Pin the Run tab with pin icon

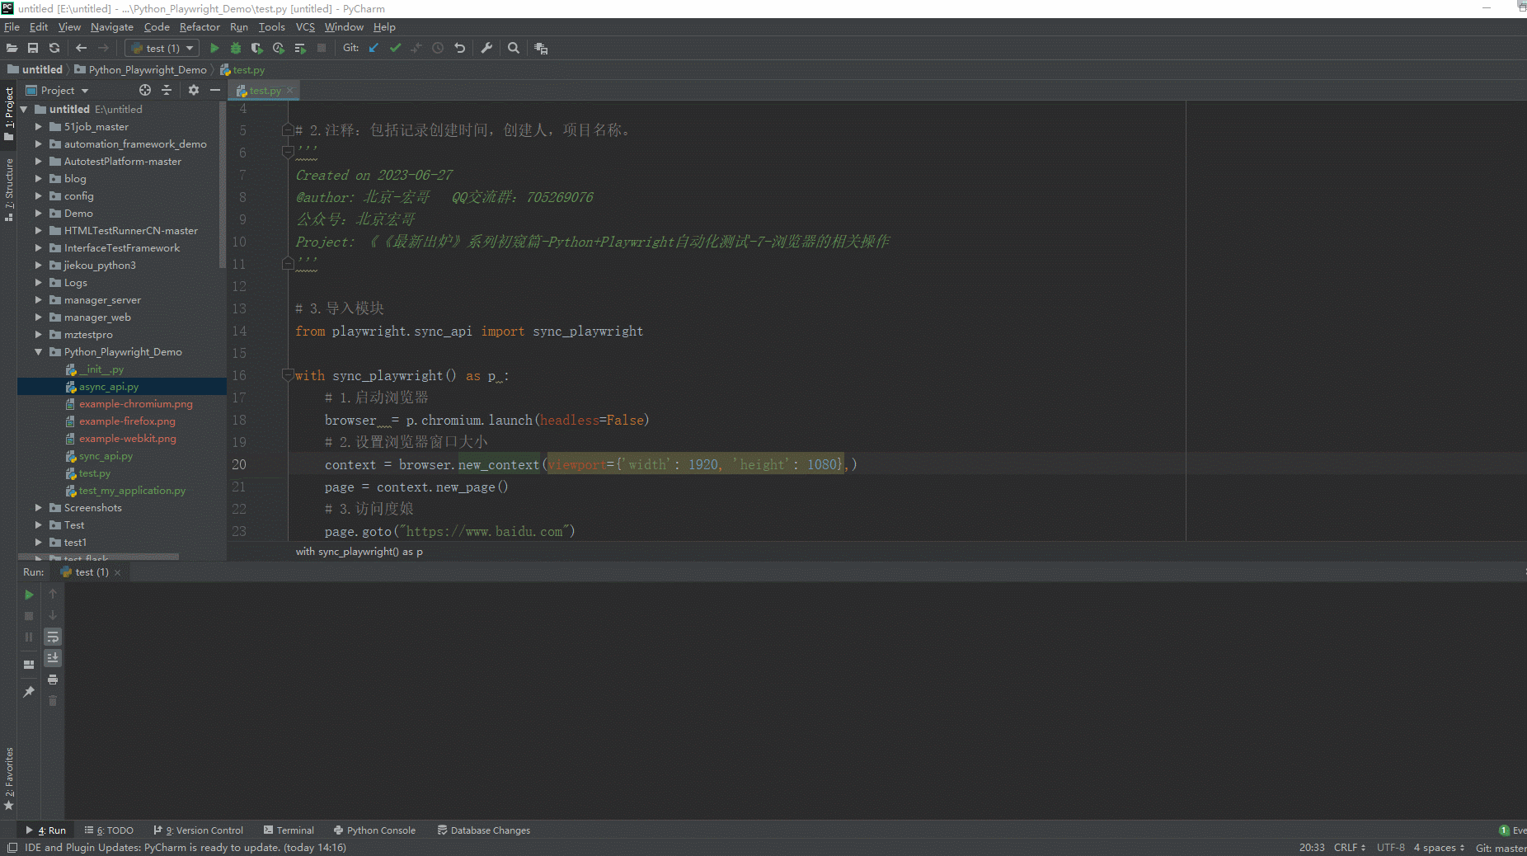point(29,692)
